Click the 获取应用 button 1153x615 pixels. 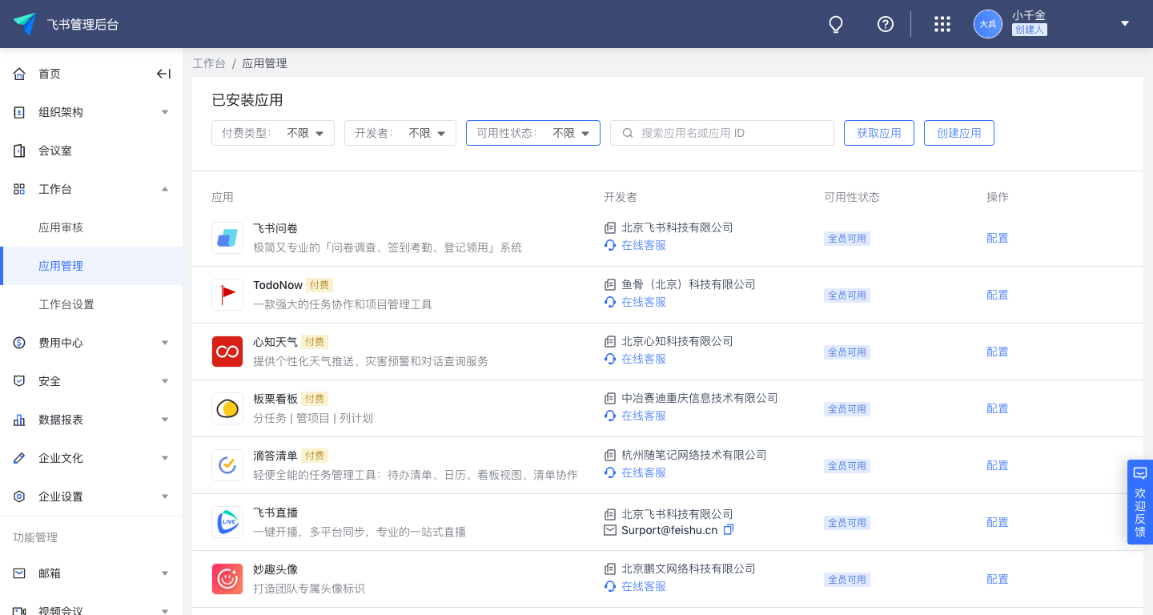[x=879, y=133]
